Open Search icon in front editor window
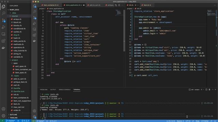Image resolution: width=218 pixels, height=122 pixels. pyautogui.click(x=34, y=12)
